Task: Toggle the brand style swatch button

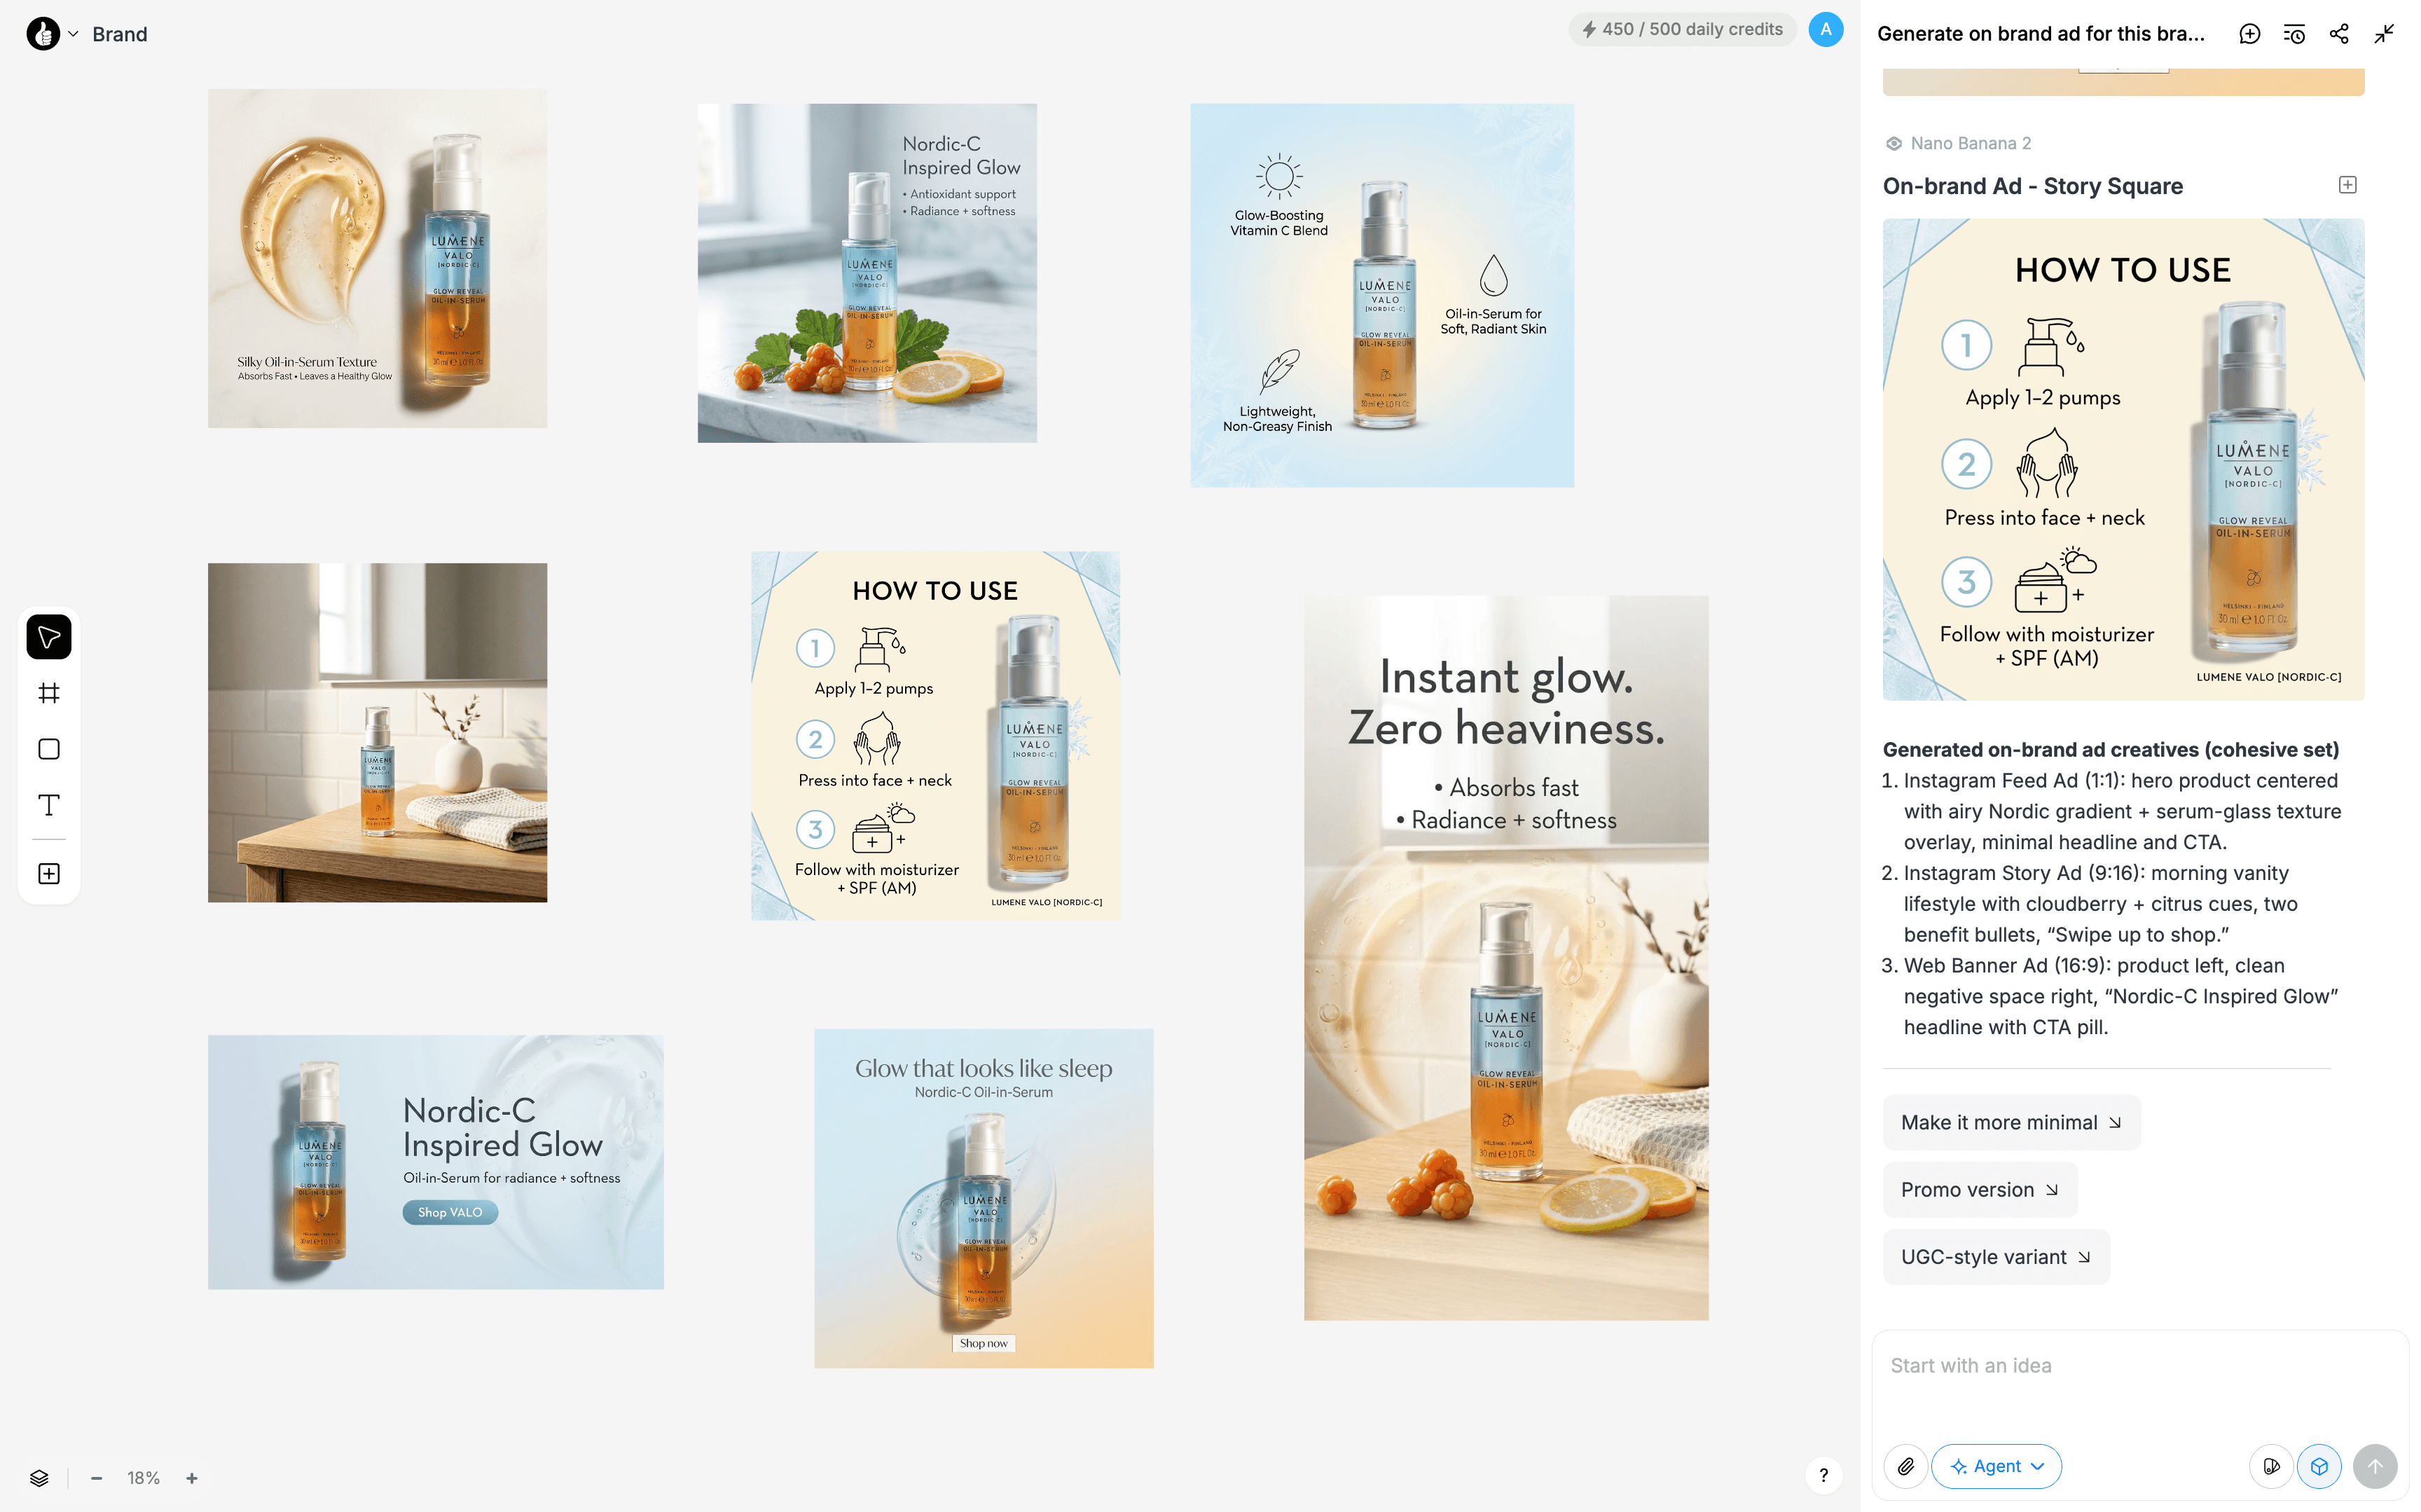Action: point(2271,1466)
